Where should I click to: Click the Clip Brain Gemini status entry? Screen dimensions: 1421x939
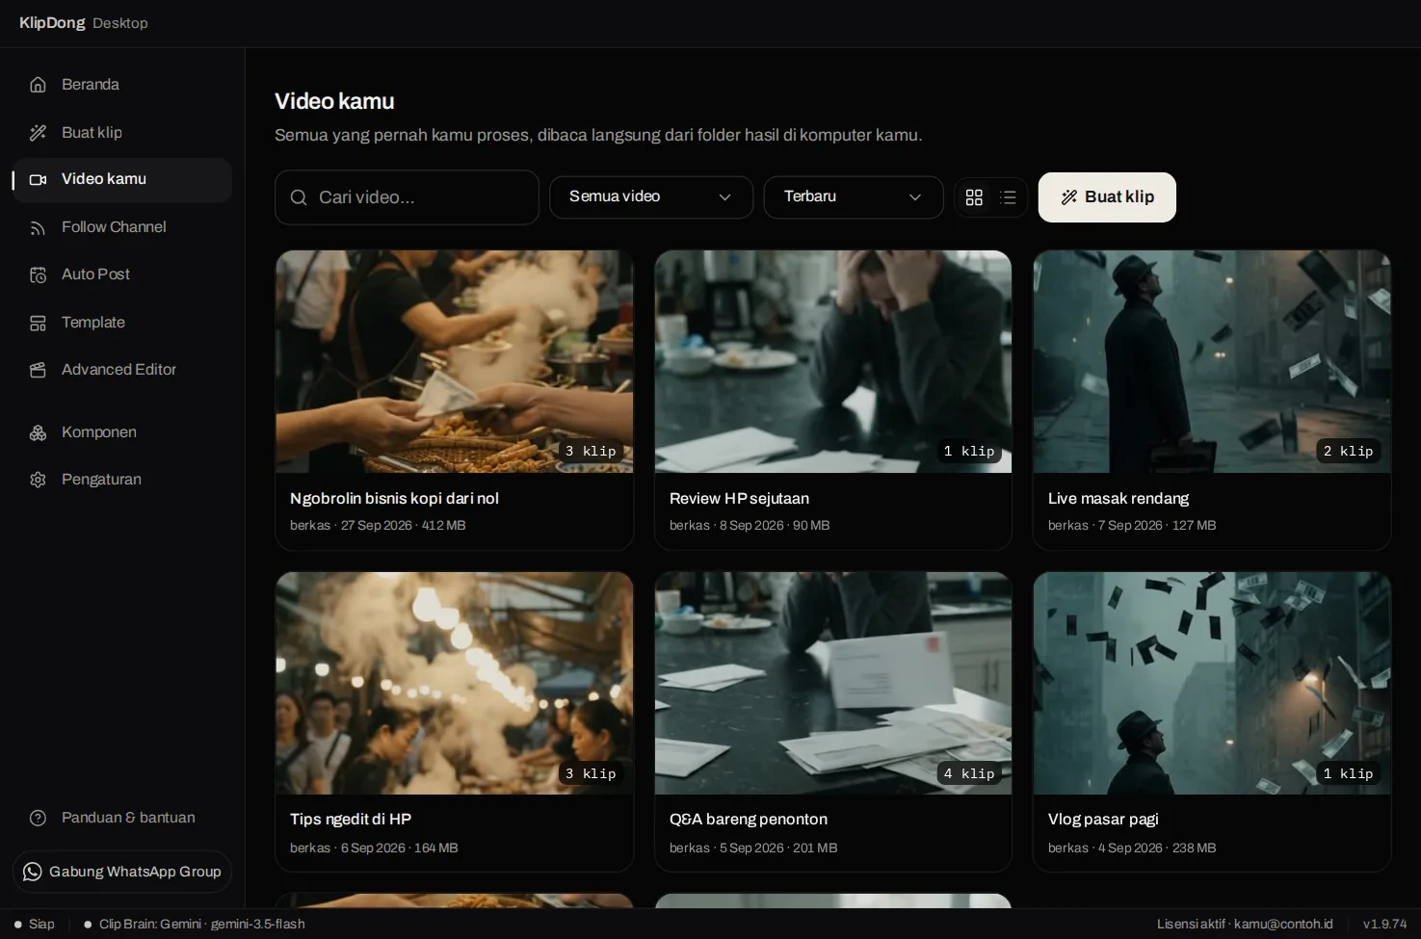pyautogui.click(x=195, y=925)
